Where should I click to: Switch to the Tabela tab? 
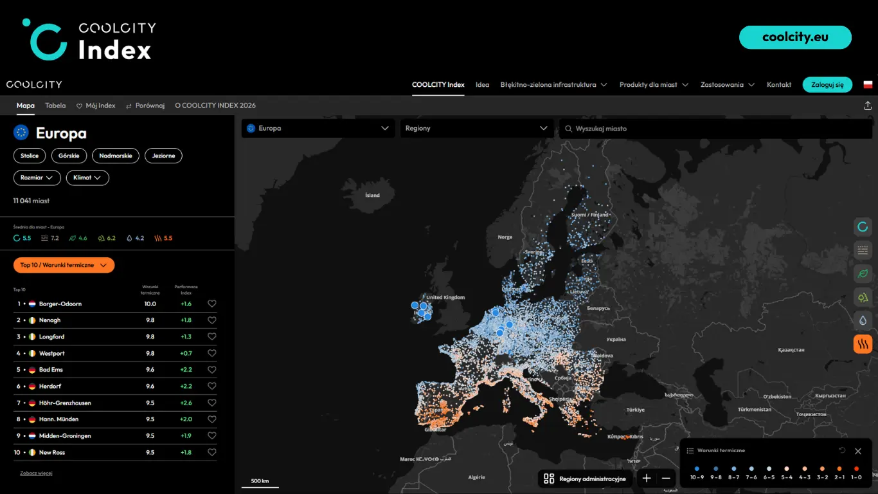55,105
